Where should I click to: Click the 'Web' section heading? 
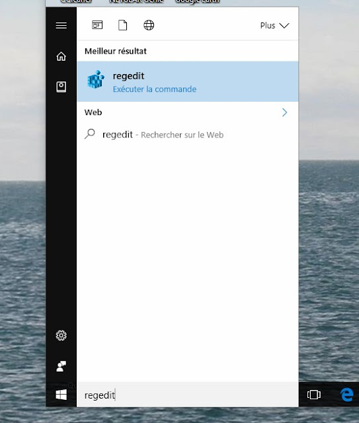click(x=93, y=112)
